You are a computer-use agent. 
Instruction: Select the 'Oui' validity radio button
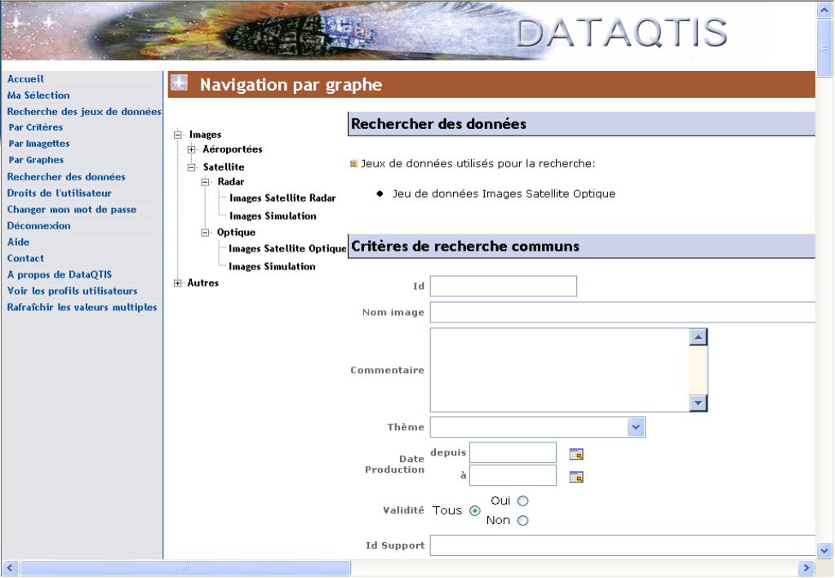pos(523,500)
